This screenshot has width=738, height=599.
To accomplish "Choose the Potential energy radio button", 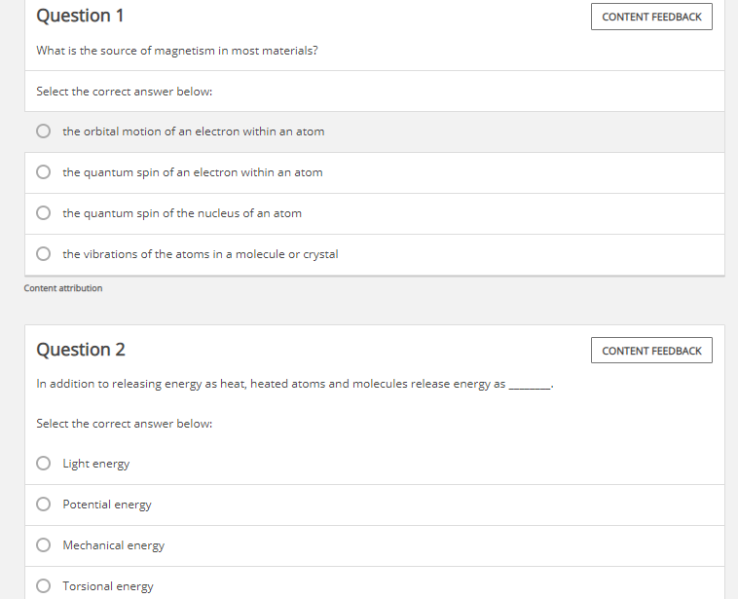I will (x=43, y=505).
